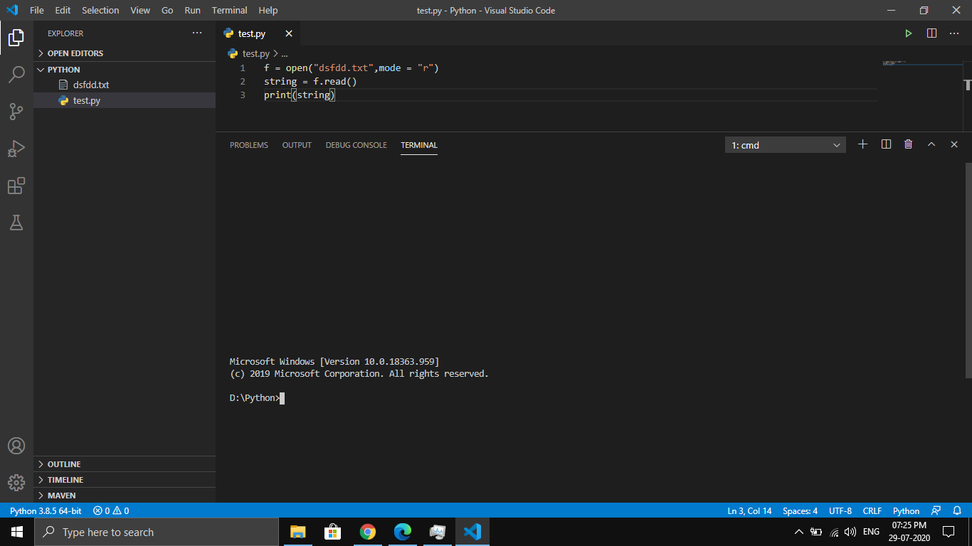Close the terminal panel
Viewport: 972px width, 546px height.
tap(954, 144)
